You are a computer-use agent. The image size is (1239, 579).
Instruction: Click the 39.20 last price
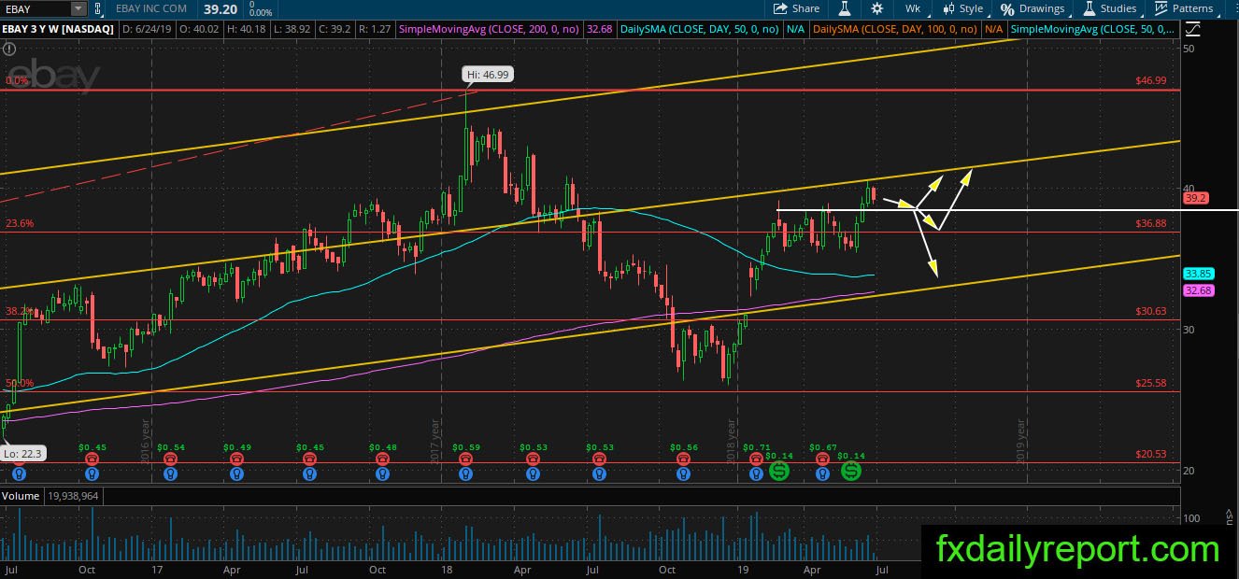click(221, 7)
